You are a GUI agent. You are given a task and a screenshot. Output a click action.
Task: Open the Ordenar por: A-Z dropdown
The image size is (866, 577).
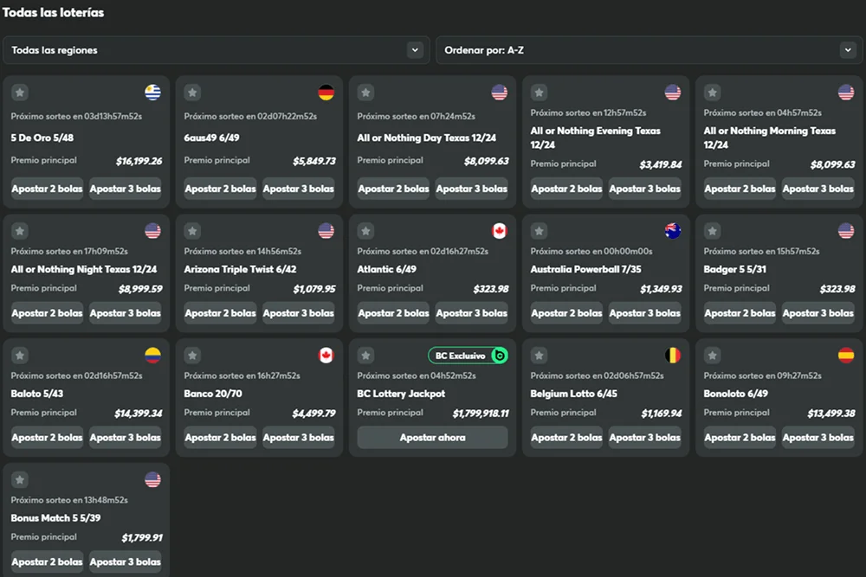(x=649, y=50)
